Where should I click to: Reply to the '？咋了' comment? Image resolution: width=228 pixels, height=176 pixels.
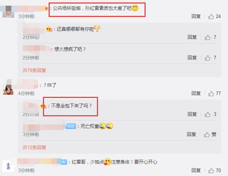[196, 93]
